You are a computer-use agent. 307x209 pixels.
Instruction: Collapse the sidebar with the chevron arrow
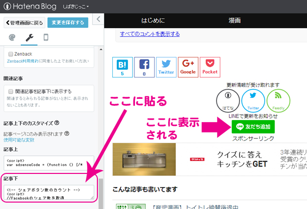pos(98,19)
